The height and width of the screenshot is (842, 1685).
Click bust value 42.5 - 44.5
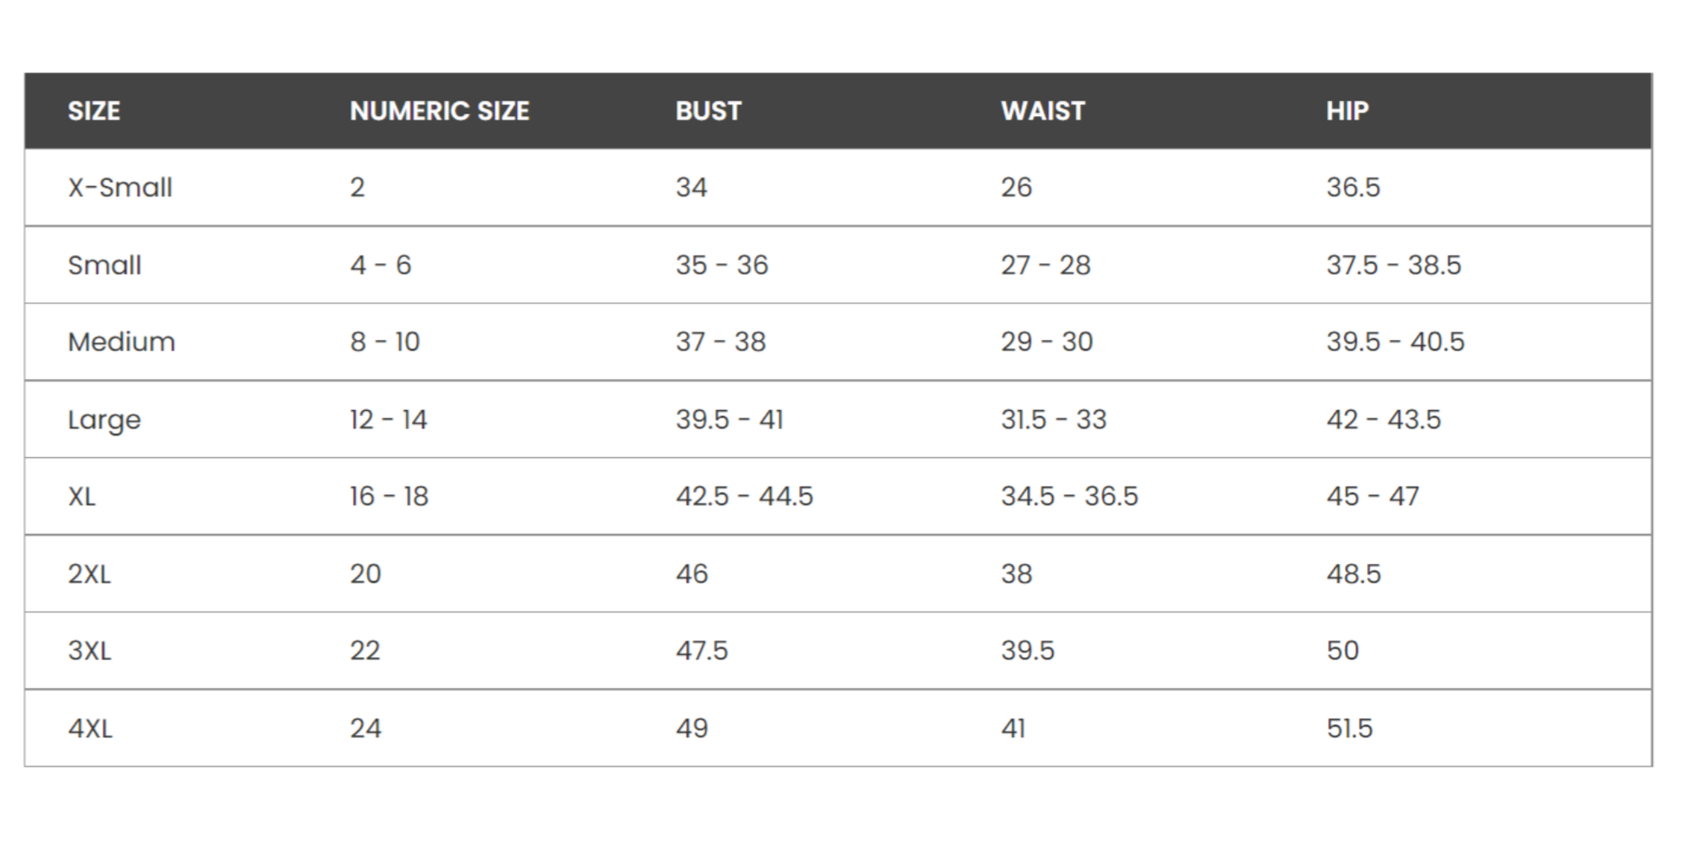click(x=744, y=497)
